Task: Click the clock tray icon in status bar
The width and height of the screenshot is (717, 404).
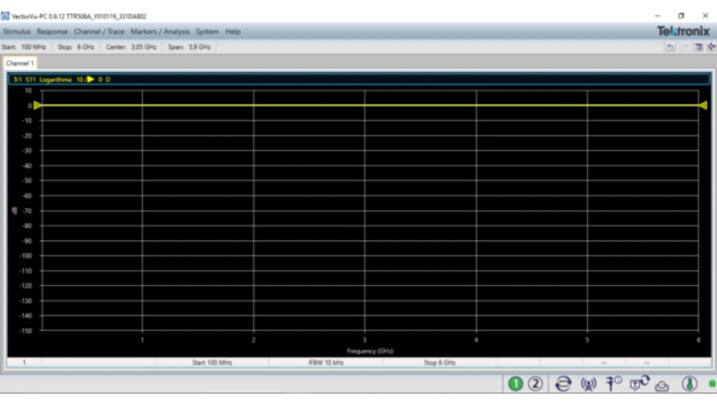Action: pyautogui.click(x=663, y=386)
